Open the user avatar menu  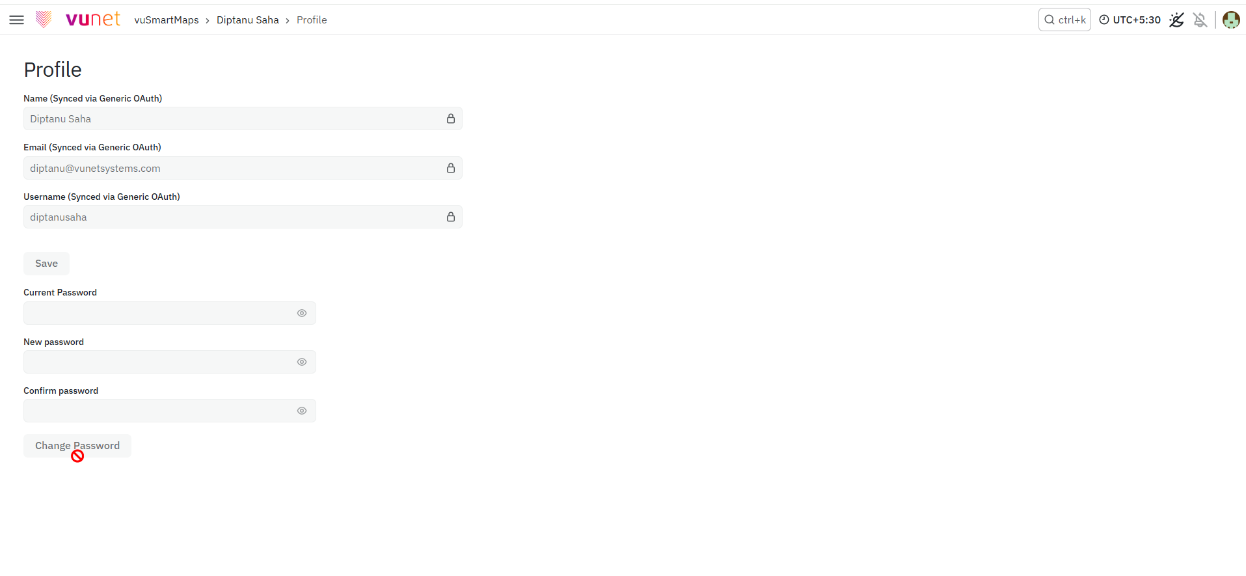[x=1231, y=20]
